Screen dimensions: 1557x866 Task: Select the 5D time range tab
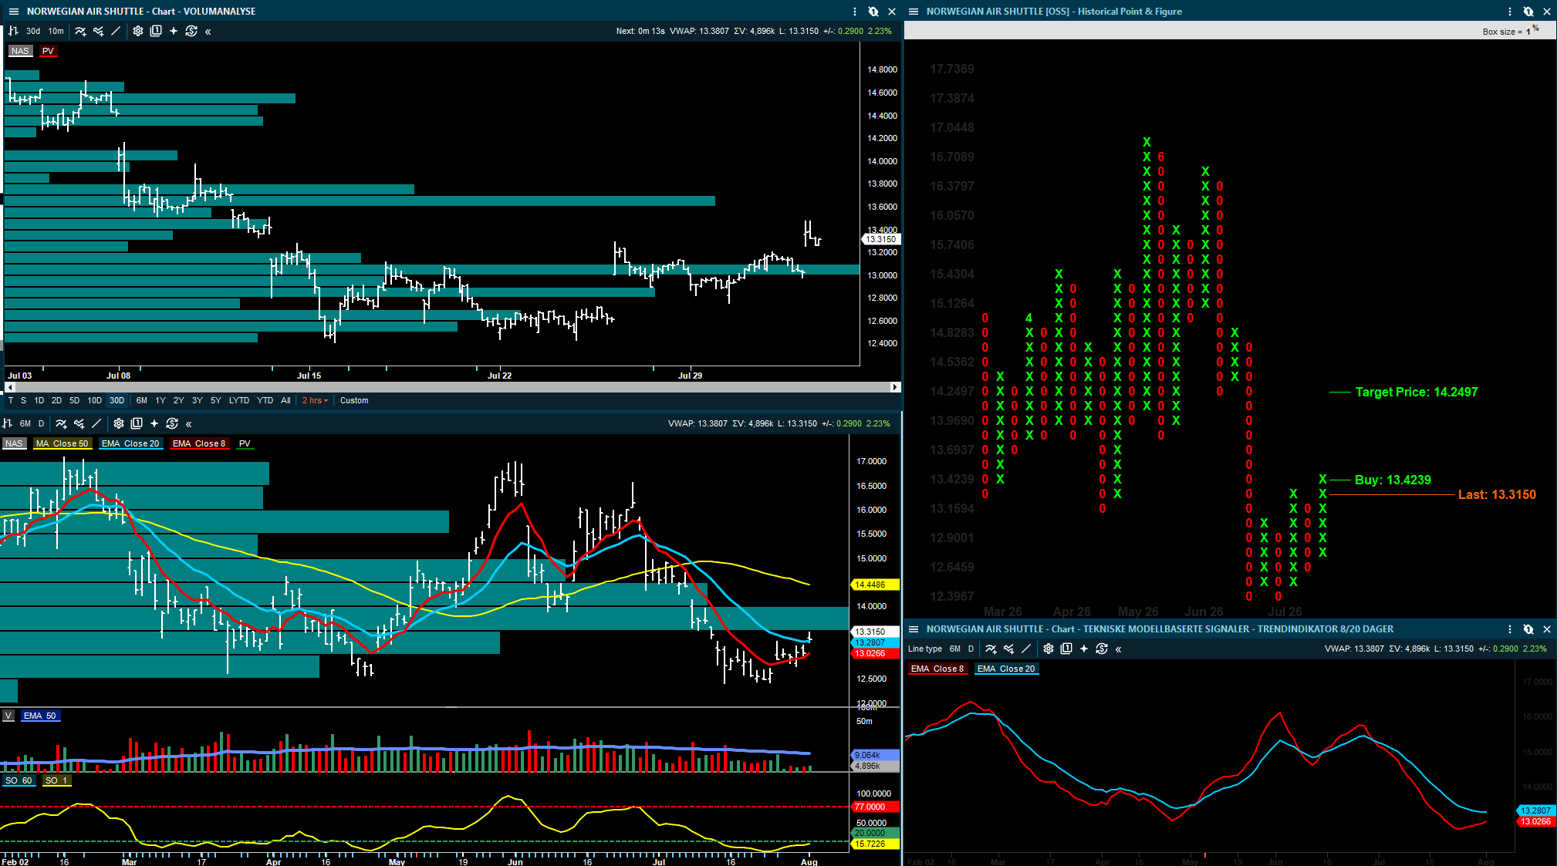pyautogui.click(x=75, y=400)
